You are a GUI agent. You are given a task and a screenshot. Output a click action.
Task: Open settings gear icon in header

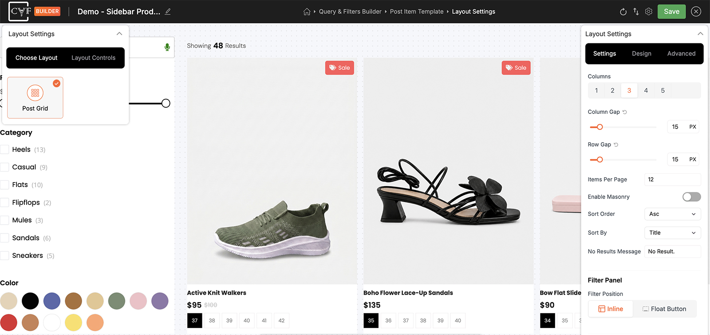click(x=649, y=12)
